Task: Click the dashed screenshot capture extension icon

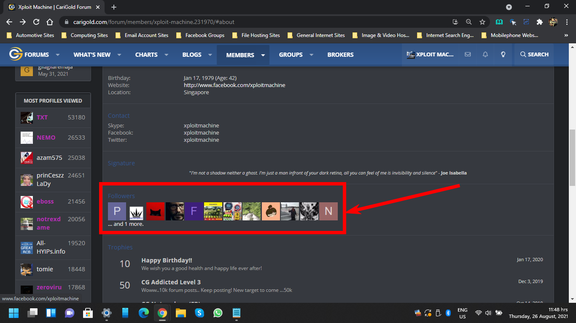Action: [526, 22]
